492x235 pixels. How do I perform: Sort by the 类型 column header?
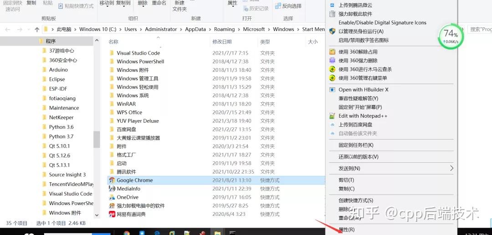point(265,42)
